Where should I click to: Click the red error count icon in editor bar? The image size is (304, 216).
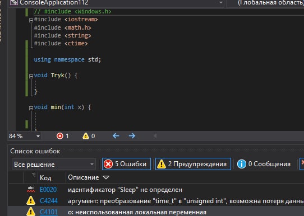(x=60, y=136)
